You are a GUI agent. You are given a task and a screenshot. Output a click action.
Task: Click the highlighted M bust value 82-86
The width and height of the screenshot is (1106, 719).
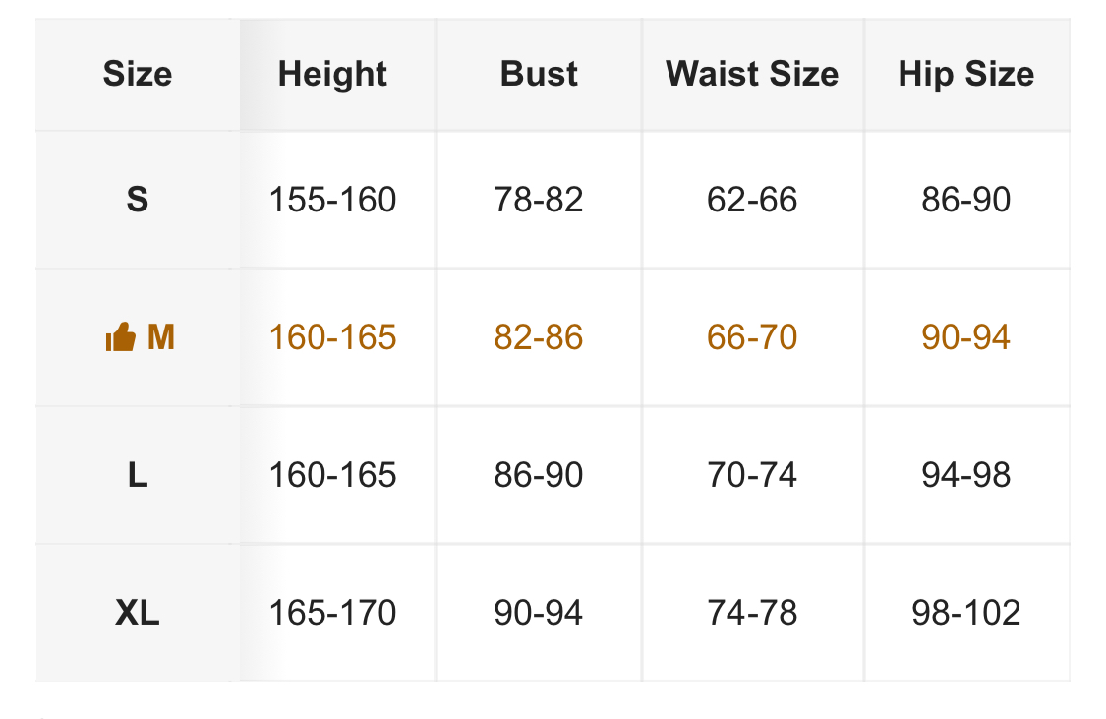[539, 337]
